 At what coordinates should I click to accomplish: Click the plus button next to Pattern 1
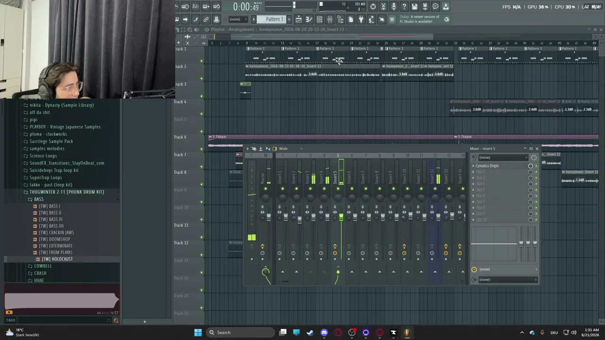(289, 19)
